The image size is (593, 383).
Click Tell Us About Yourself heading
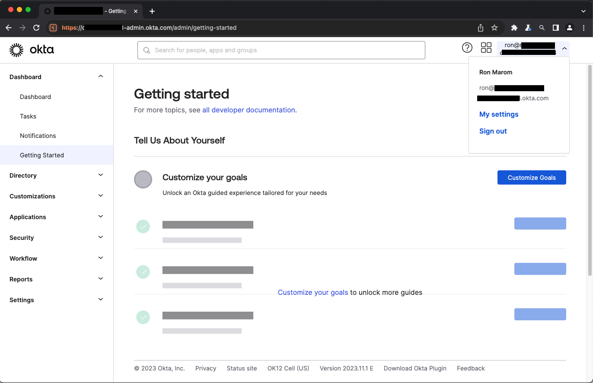click(x=179, y=140)
